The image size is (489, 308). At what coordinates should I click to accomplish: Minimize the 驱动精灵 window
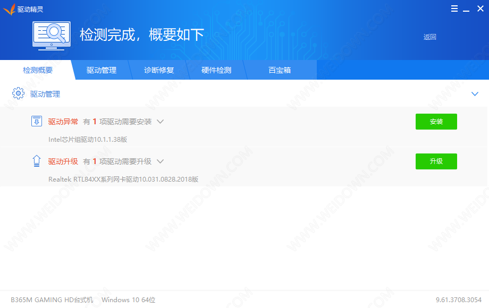point(466,9)
